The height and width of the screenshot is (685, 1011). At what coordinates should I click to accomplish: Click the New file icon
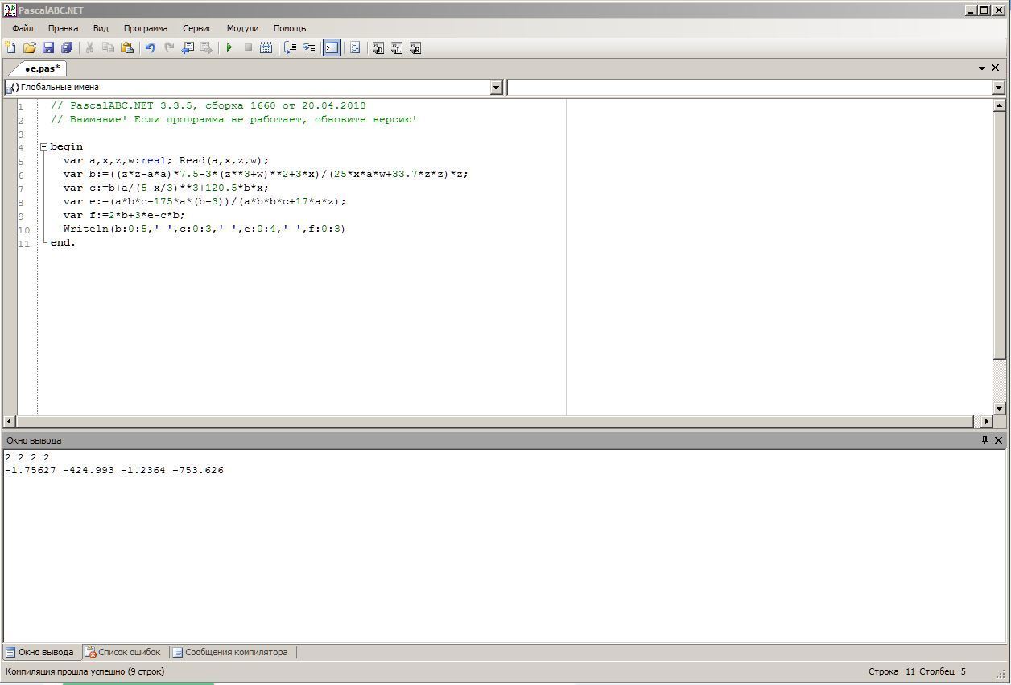[10, 48]
